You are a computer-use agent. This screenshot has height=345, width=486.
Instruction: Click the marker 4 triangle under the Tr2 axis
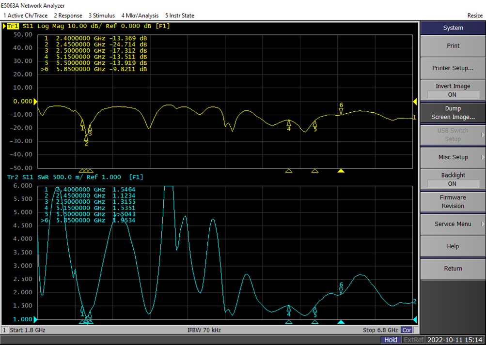289,322
